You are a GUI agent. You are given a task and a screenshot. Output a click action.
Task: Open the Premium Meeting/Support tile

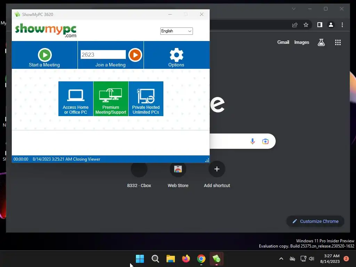coord(111,99)
